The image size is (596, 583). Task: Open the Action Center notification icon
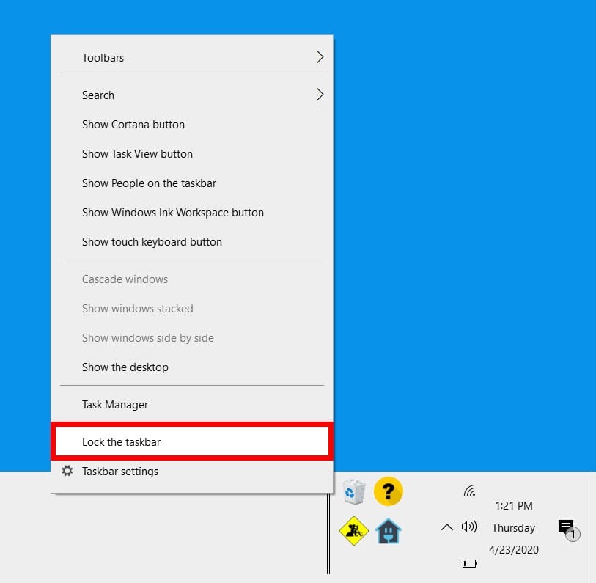click(x=566, y=527)
